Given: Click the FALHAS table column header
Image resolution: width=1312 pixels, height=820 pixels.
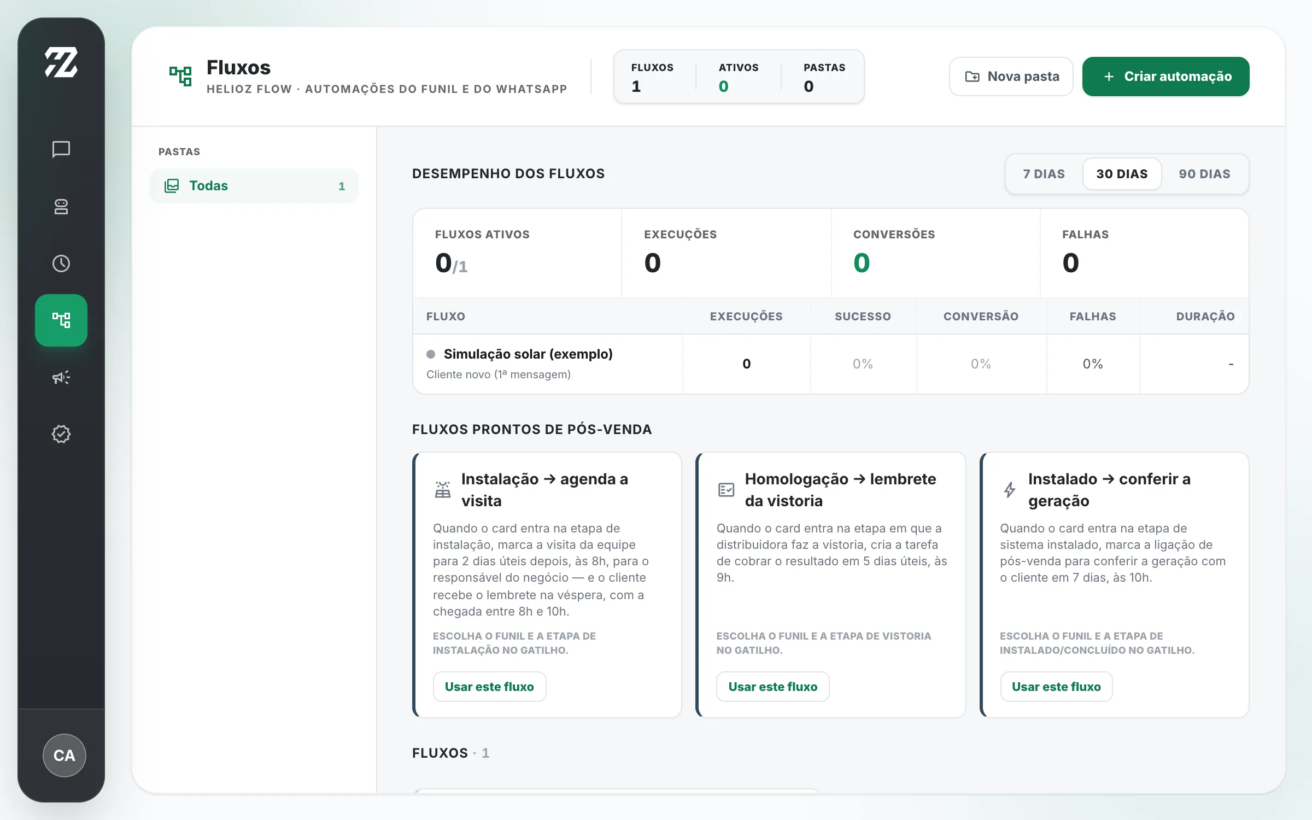Looking at the screenshot, I should click(1093, 317).
